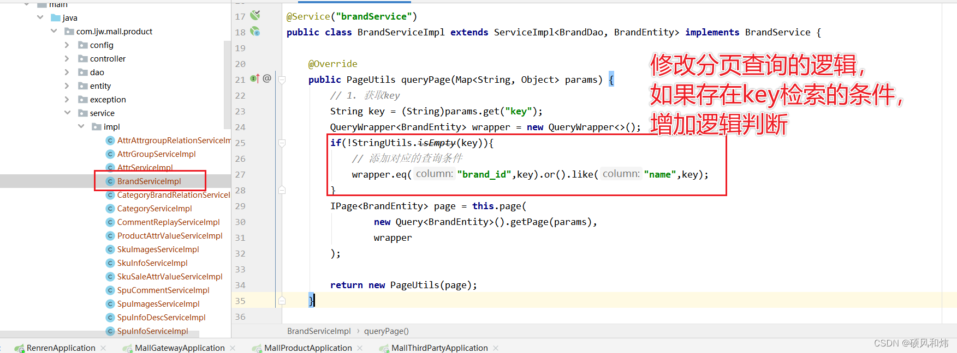Fold the queryPage method at line 21
957x353 pixels.
(x=282, y=80)
